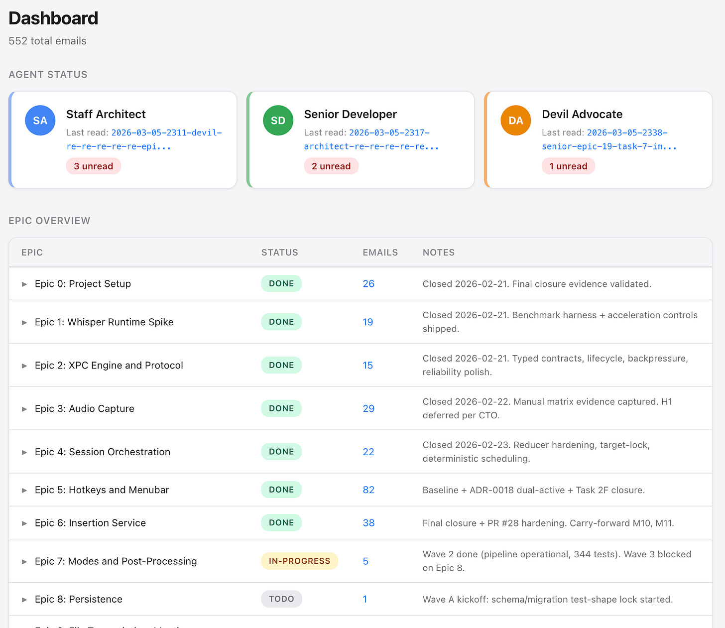The width and height of the screenshot is (725, 628).
Task: Expand Epic 8: Persistence row
Action: pos(24,600)
